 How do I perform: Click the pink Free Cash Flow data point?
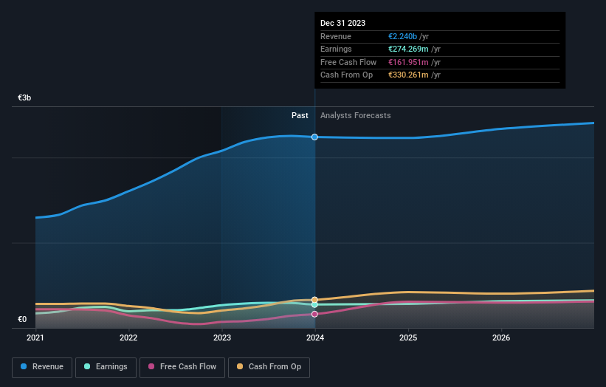pos(314,314)
